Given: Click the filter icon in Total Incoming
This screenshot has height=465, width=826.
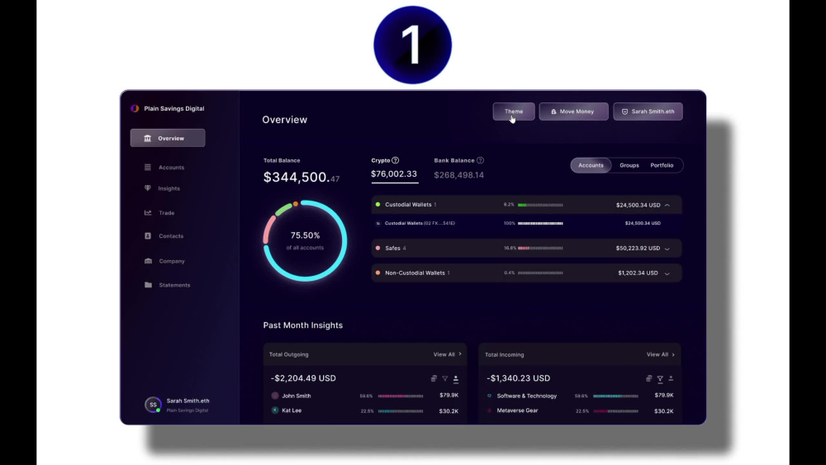Looking at the screenshot, I should tap(659, 378).
